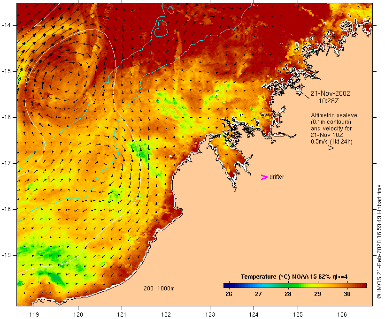Click the longitude axis label '126'
Screen dimensions: 385x319
coord(342,314)
